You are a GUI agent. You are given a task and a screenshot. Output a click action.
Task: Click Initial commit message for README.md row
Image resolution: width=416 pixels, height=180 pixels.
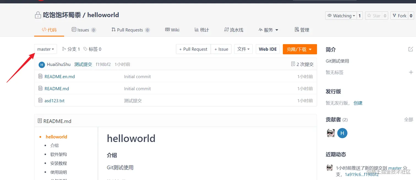[x=137, y=89]
